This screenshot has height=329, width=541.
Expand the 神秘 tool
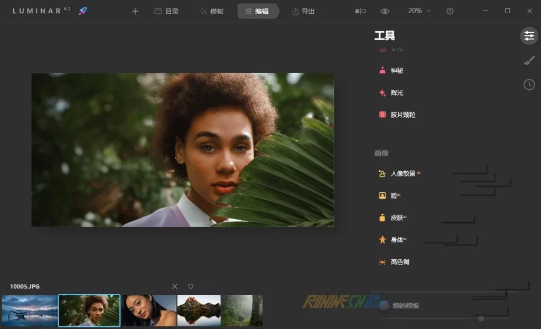(396, 70)
